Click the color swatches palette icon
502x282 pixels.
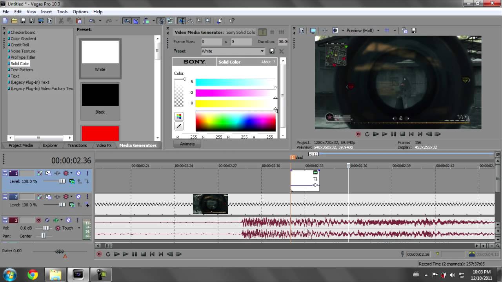pyautogui.click(x=179, y=116)
